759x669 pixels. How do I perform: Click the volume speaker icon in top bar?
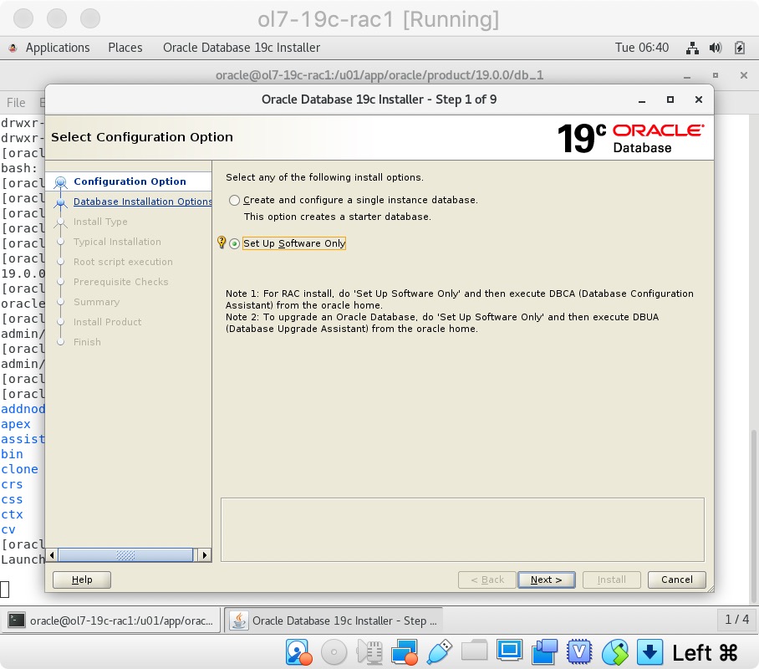[x=716, y=48]
